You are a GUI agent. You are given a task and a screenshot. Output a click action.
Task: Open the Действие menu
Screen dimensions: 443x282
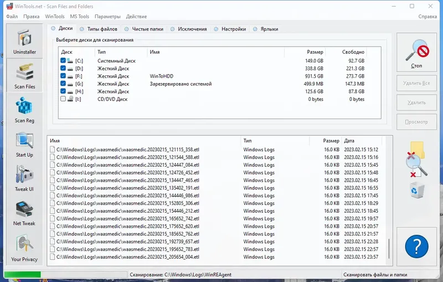tap(136, 17)
